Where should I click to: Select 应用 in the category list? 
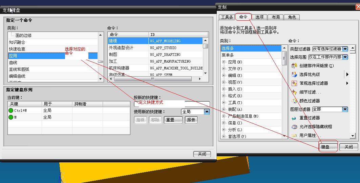(x=53, y=56)
